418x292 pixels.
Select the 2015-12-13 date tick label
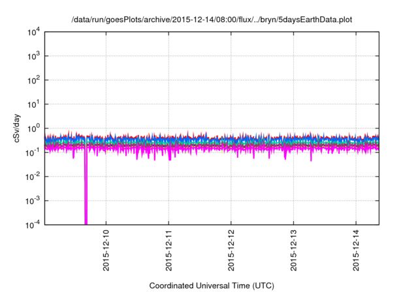click(293, 250)
